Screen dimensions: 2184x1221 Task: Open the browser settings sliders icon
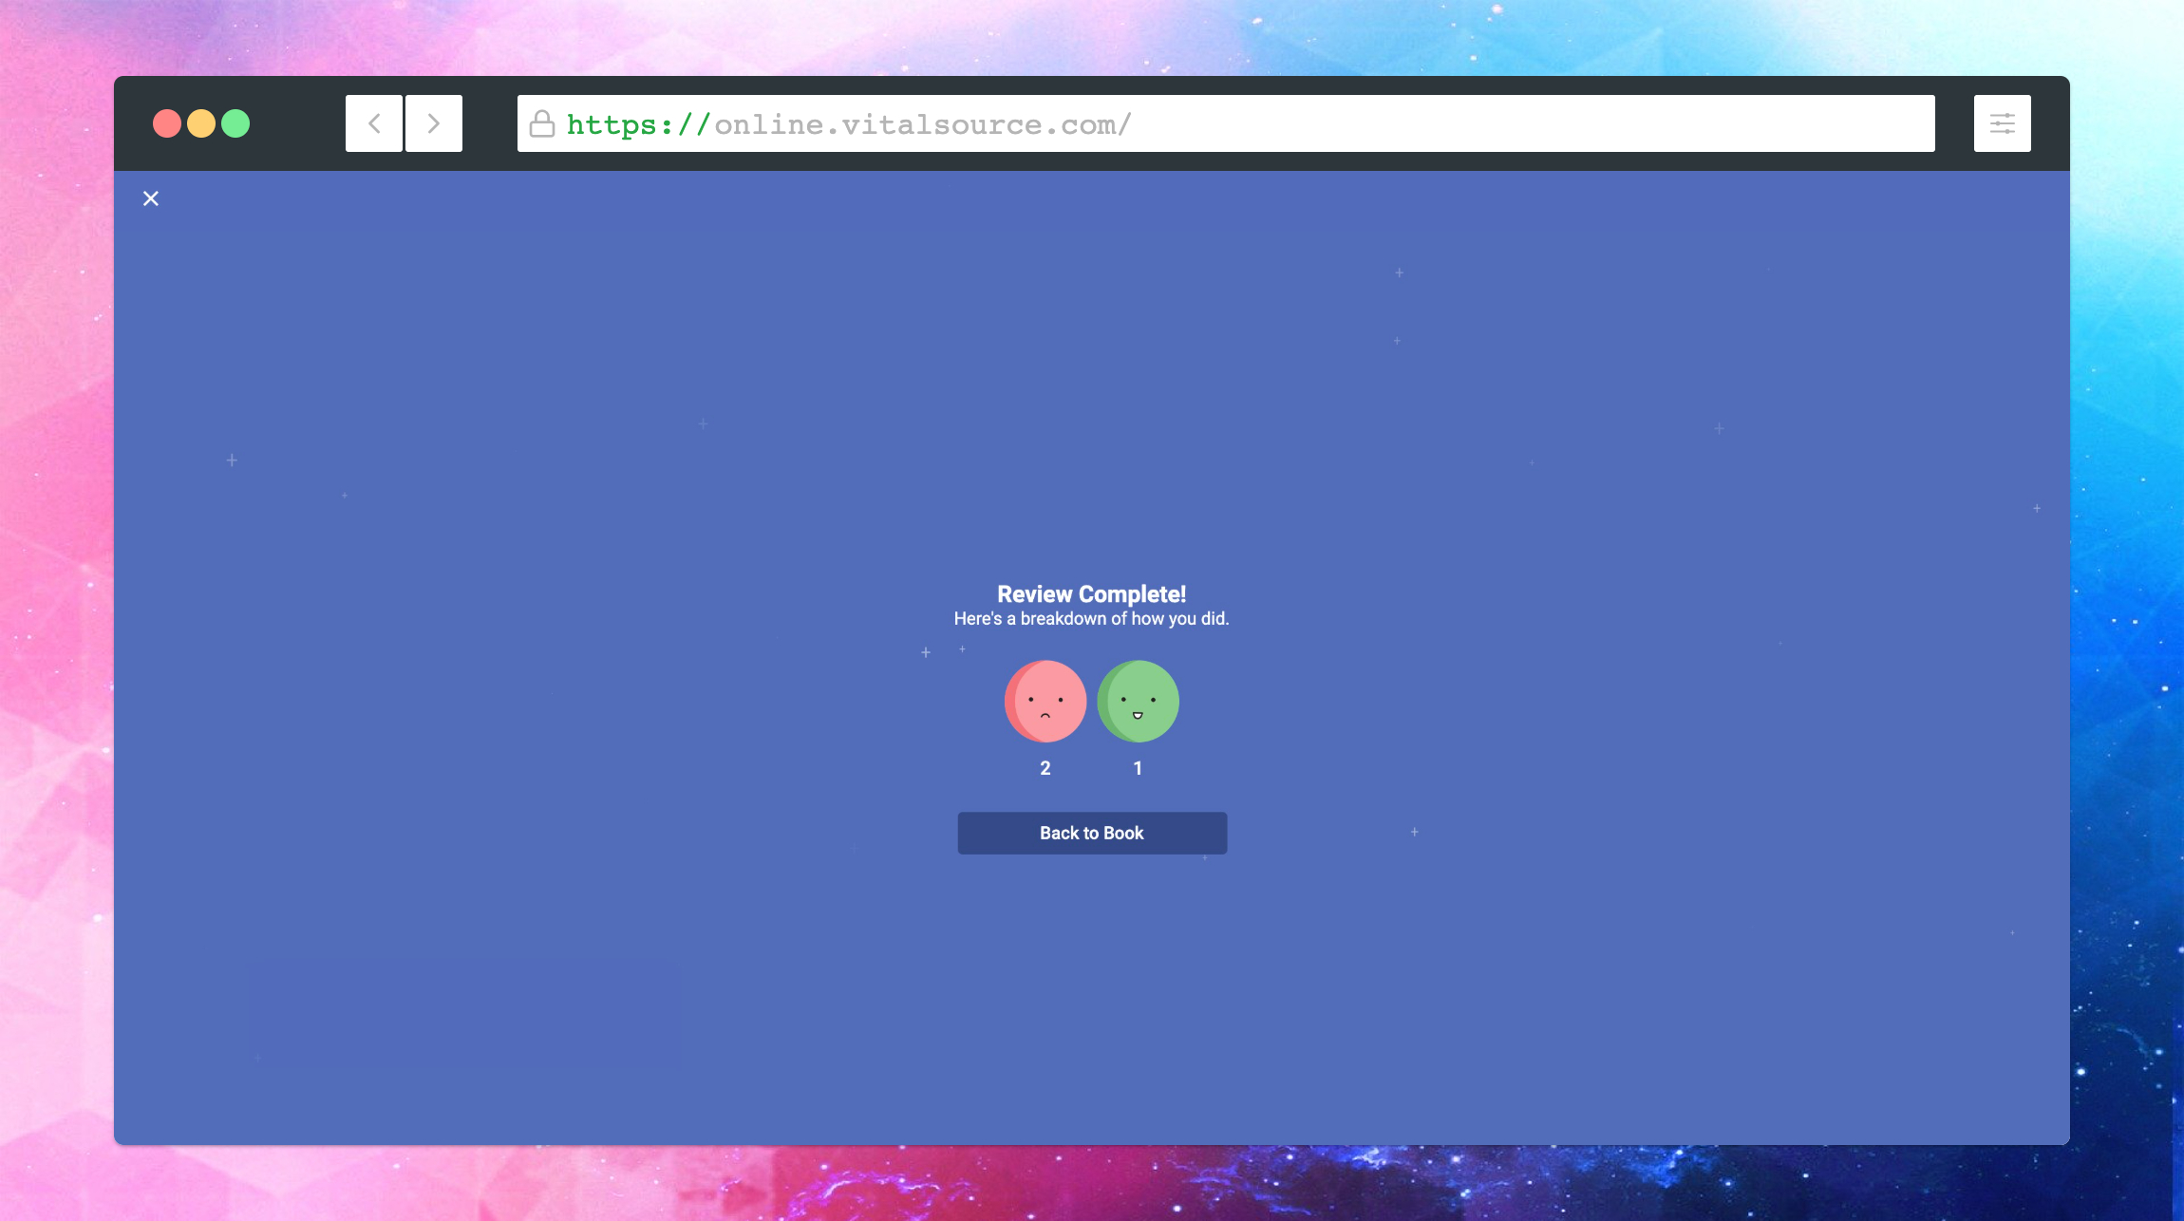2003,123
